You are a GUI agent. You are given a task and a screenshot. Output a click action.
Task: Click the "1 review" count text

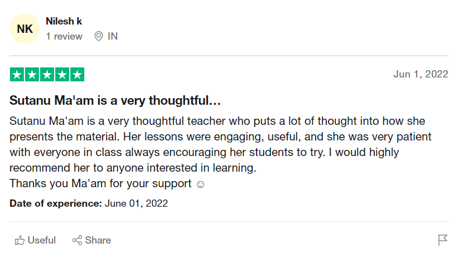coord(64,36)
